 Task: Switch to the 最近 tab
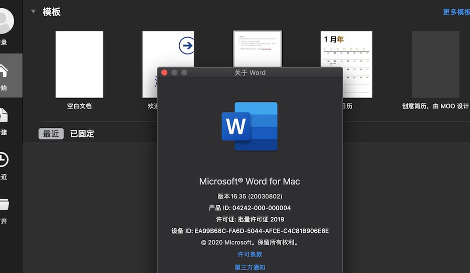coord(51,133)
